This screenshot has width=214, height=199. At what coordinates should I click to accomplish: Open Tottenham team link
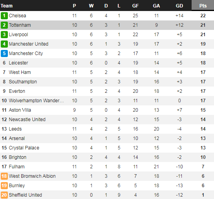[x=20, y=25]
